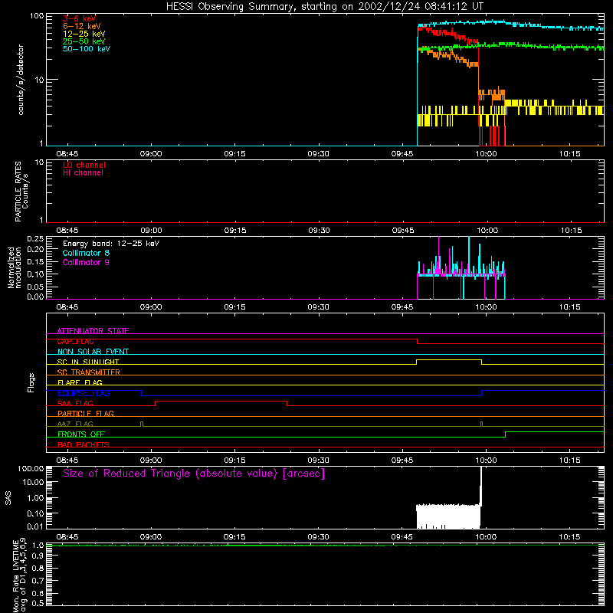Screen dimensions: 613x613
Task: Select the SAS axis label
Action: [8, 497]
